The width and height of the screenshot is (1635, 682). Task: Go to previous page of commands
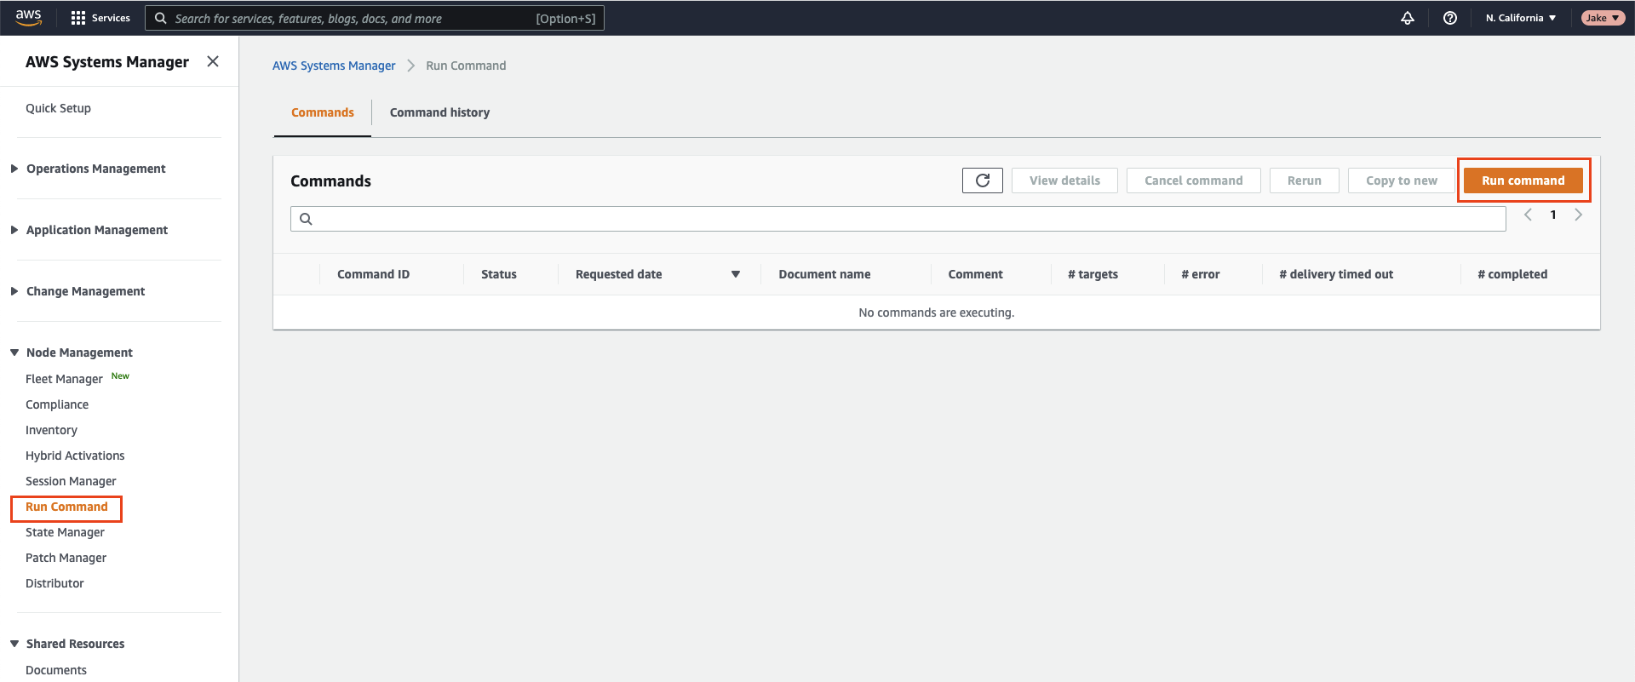pyautogui.click(x=1529, y=215)
